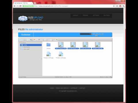This screenshot has height=103, width=138.
Task: Click the SizeUpload cloud logo
Action: [23, 18]
